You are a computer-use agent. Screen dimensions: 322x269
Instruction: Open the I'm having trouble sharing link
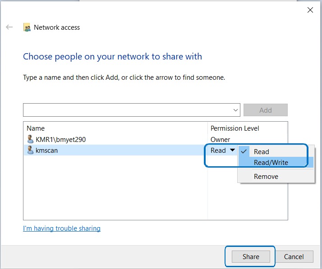coord(62,228)
